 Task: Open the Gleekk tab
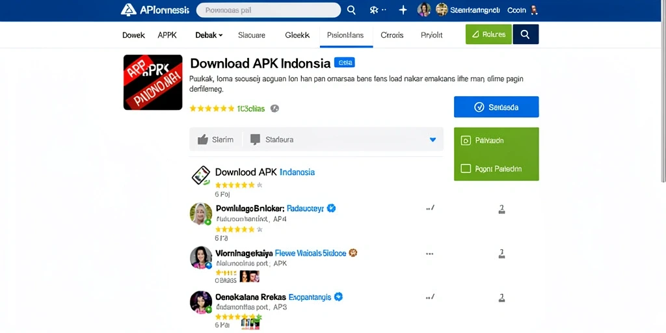[x=297, y=35]
